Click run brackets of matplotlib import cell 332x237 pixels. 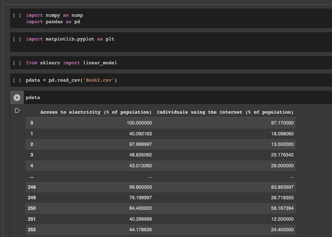[17, 39]
